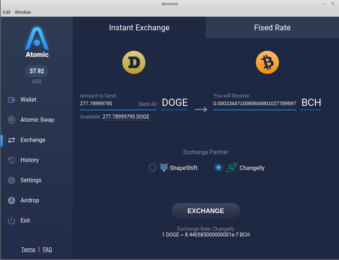Click the Wallet icon in the sidebar
Image resolution: width=339 pixels, height=260 pixels.
point(12,100)
